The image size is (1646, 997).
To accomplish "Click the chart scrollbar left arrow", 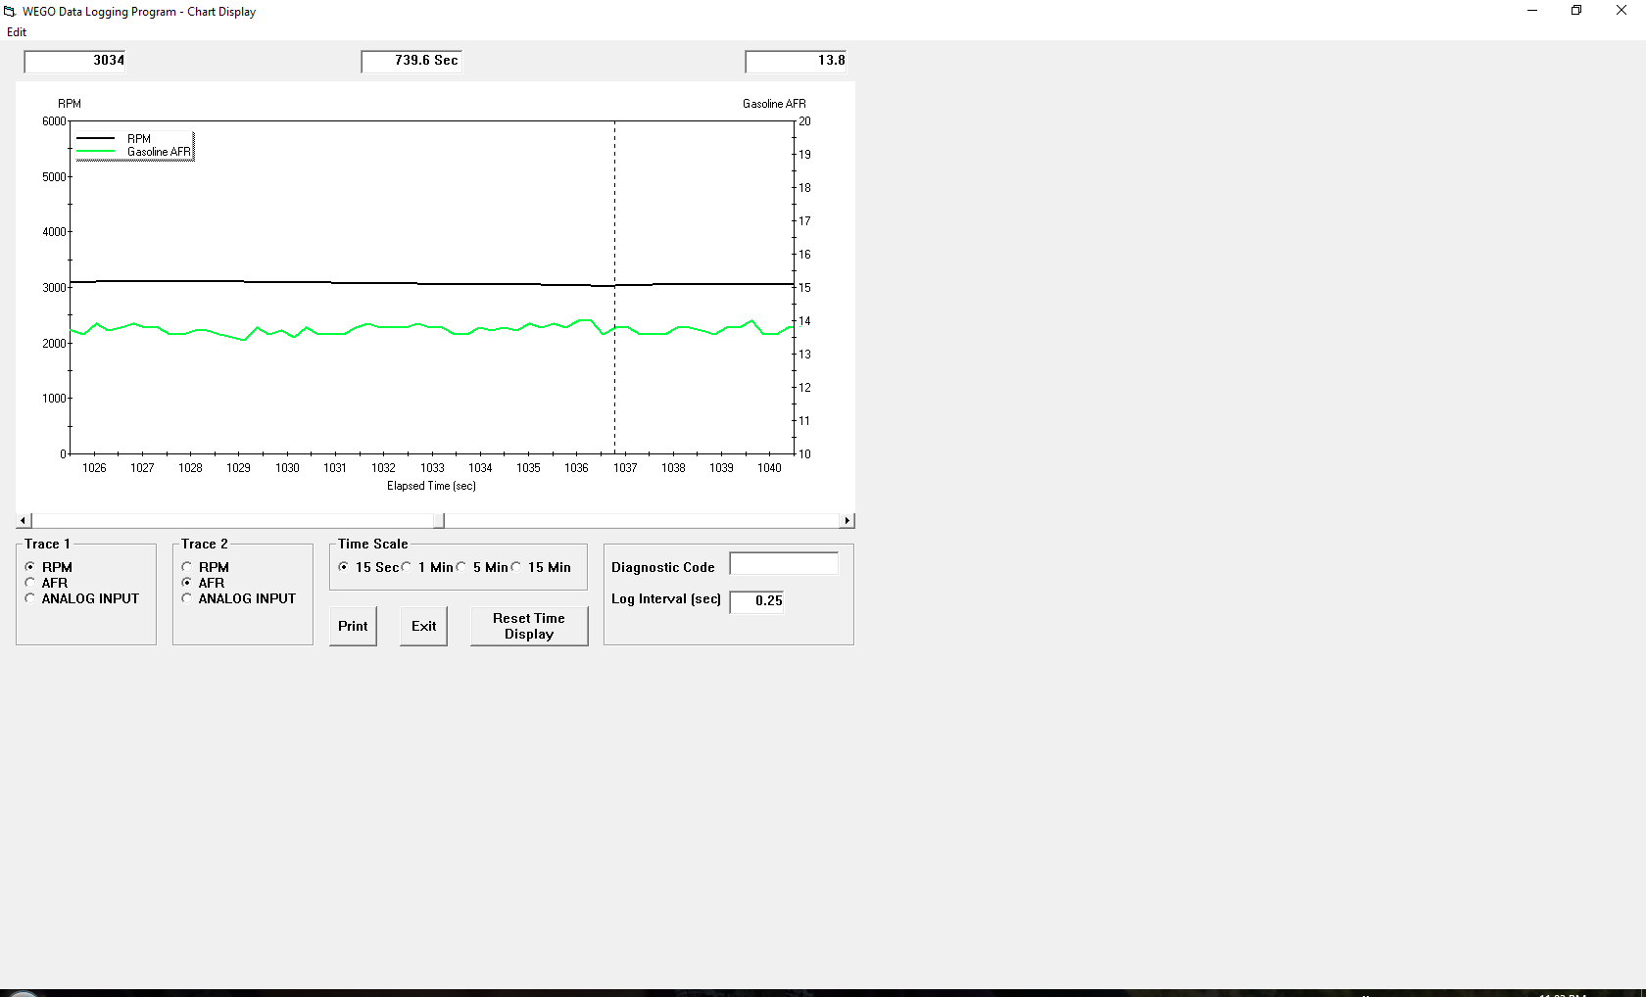I will [x=24, y=521].
